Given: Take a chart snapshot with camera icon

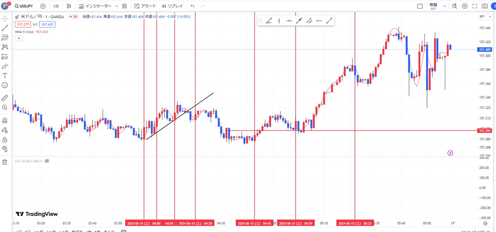Looking at the screenshot, I should (485, 6).
